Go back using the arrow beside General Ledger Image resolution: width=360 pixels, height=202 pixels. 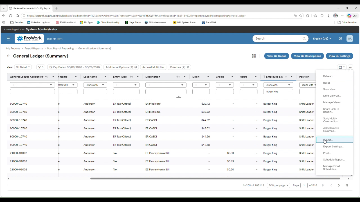click(x=8, y=56)
